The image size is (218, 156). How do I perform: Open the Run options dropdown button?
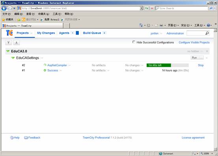[x=201, y=58]
